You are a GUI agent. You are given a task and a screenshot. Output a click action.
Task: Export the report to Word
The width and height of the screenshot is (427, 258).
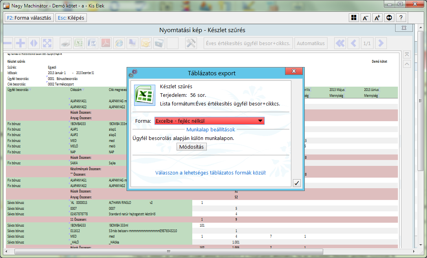[92, 43]
